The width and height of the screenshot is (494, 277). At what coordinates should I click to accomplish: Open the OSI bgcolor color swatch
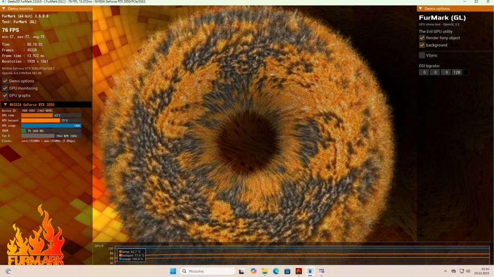click(466, 72)
